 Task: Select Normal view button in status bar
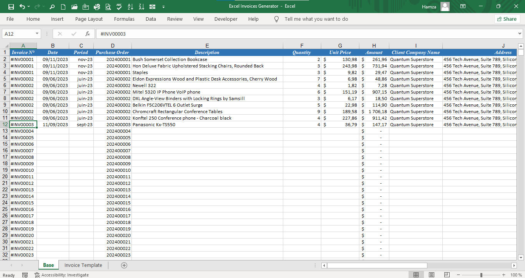click(416, 275)
